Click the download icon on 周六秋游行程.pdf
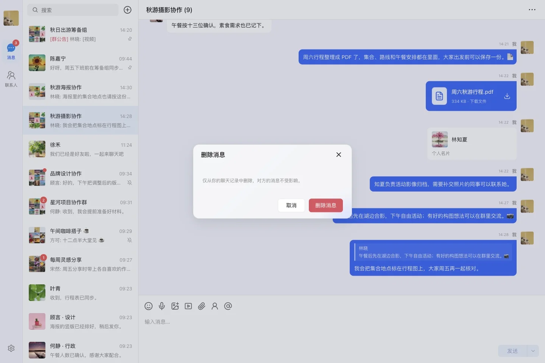Screen dimensions: 545x363 [x=507, y=96]
